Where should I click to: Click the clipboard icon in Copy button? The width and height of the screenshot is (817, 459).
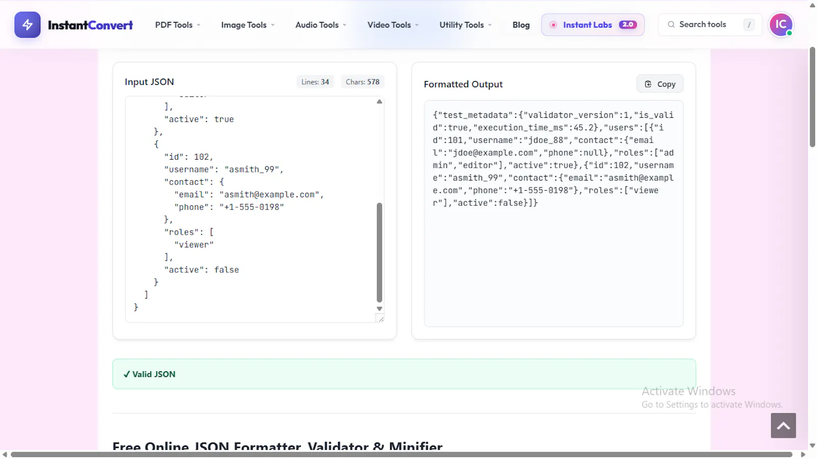(x=648, y=84)
